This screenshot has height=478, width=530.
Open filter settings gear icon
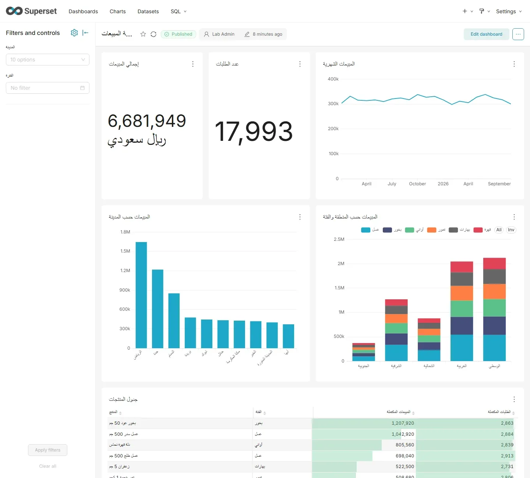(x=74, y=33)
